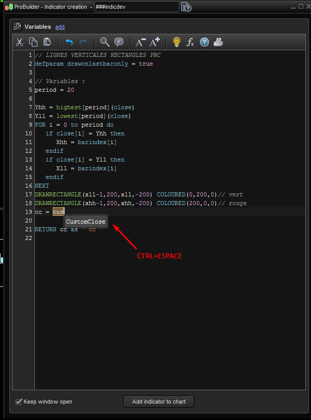The height and width of the screenshot is (420, 311).
Task: Click the defparam drawonlastbaronly line
Action: (x=94, y=64)
